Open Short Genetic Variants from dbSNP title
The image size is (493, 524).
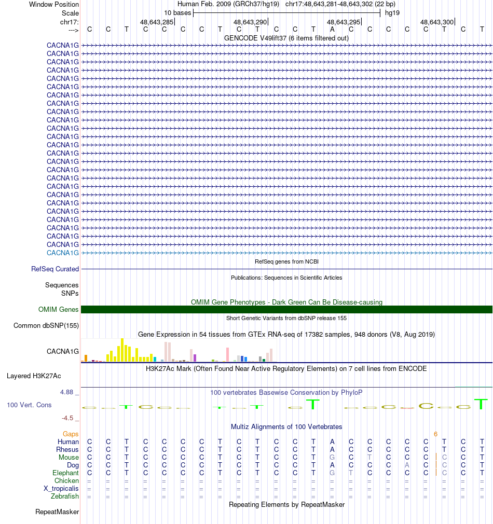[x=286, y=318]
